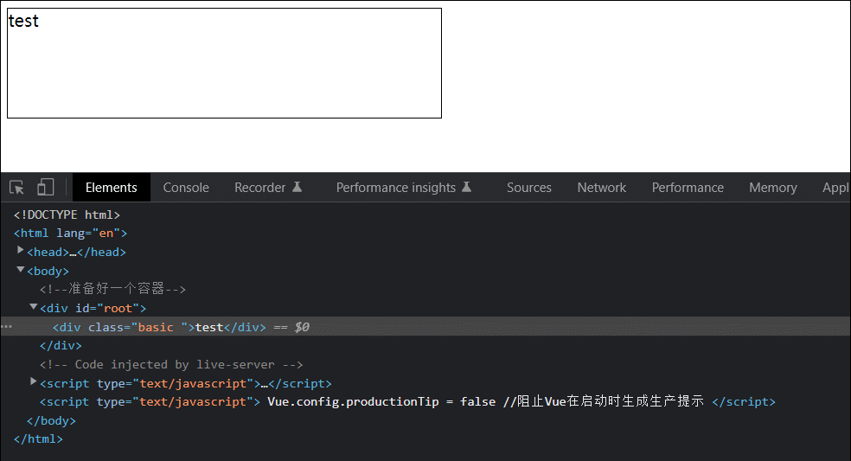The image size is (851, 461).
Task: Switch to the Network tab
Action: point(601,188)
